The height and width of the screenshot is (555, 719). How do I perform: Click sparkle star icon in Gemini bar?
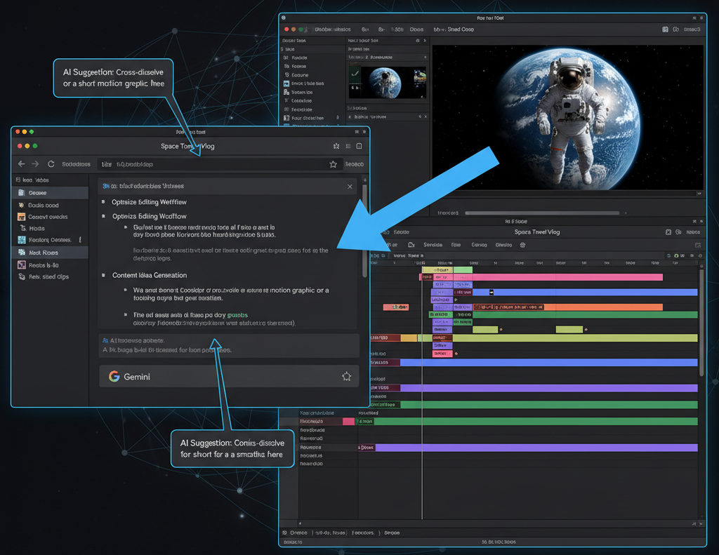coord(347,376)
